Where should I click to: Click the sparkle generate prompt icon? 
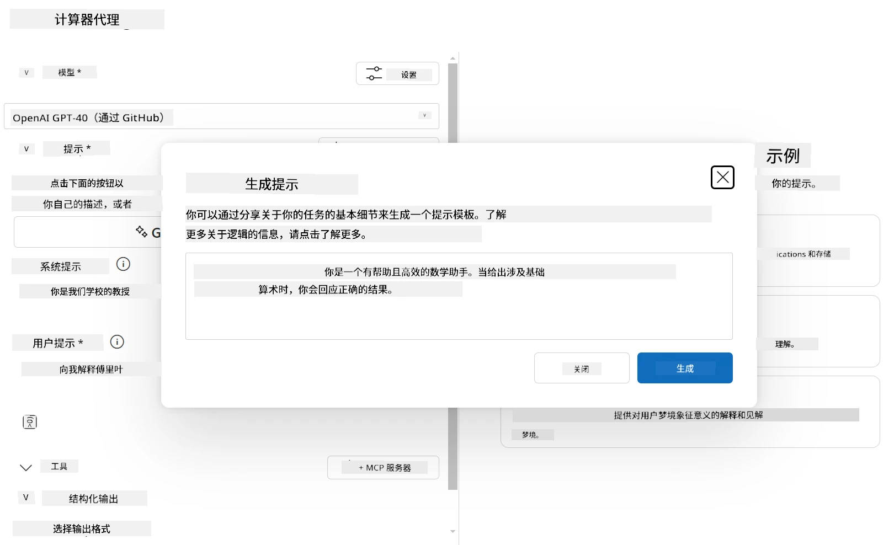click(141, 231)
